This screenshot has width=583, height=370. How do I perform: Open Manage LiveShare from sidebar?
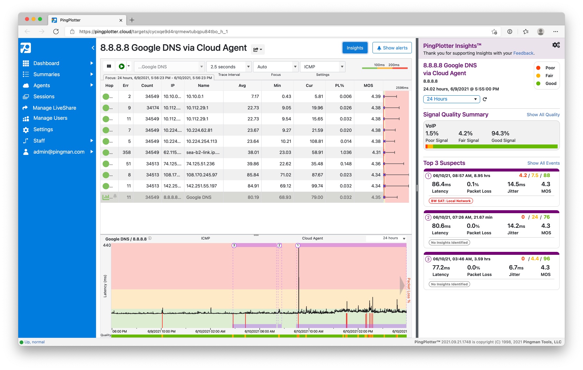tap(54, 108)
